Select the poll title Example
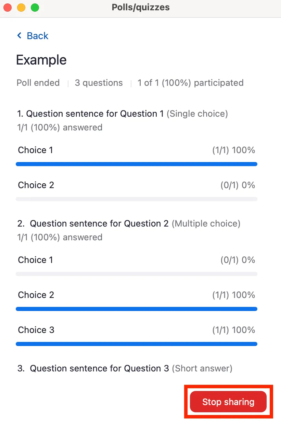Screen dimensions: 281x426 click(x=41, y=60)
